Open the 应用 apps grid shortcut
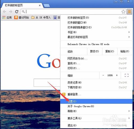This screenshot has width=134, height=129. (x=7, y=17)
